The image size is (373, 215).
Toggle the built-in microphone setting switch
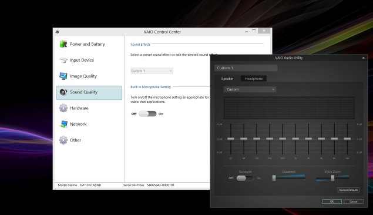(147, 114)
